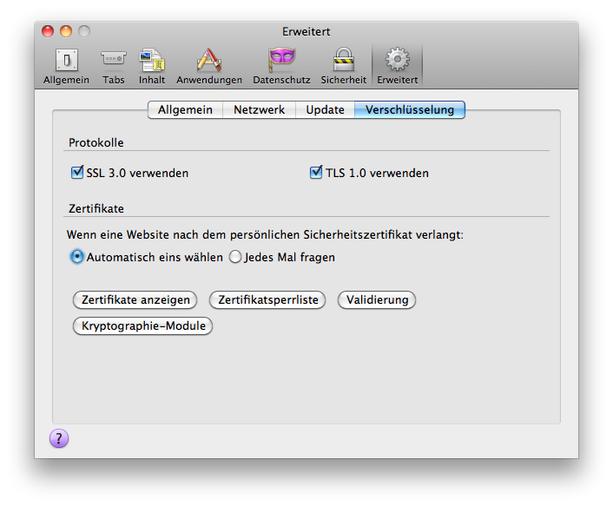Open Kryptographie-Module settings
Viewport: 613px width, 506px height.
point(143,325)
